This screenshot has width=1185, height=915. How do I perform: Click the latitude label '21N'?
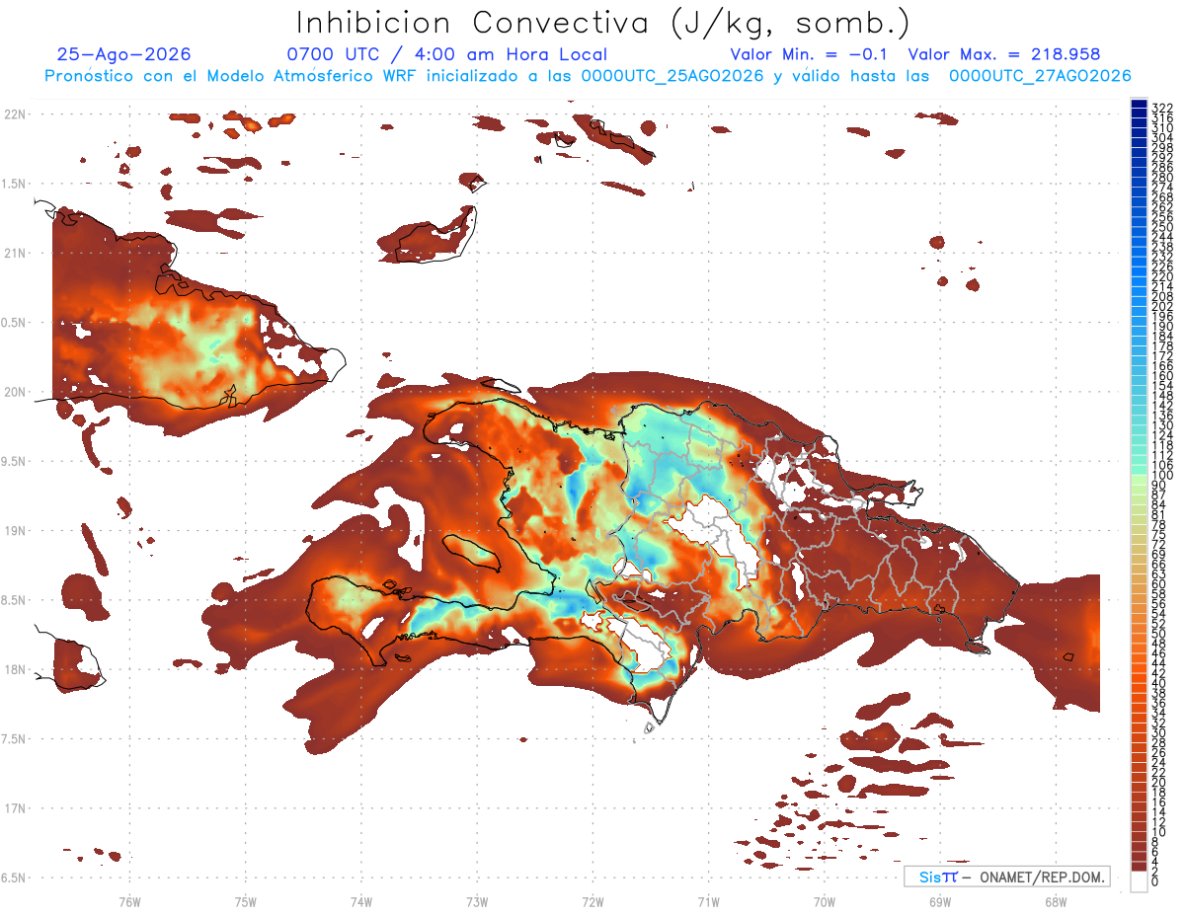pyautogui.click(x=15, y=253)
